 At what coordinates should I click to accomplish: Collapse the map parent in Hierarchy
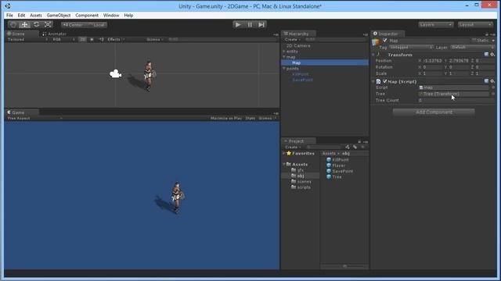(283, 57)
